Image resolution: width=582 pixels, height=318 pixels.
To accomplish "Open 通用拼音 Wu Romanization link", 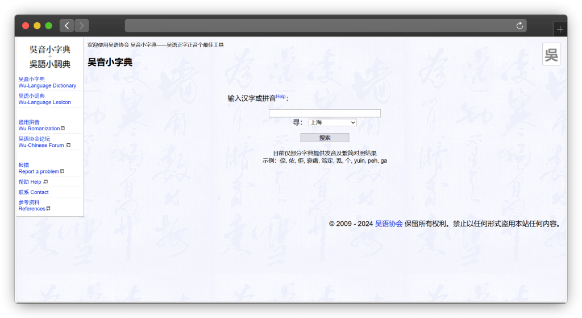I will tap(39, 125).
